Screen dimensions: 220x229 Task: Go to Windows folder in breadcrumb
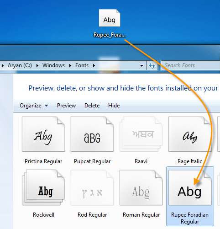pyautogui.click(x=53, y=65)
